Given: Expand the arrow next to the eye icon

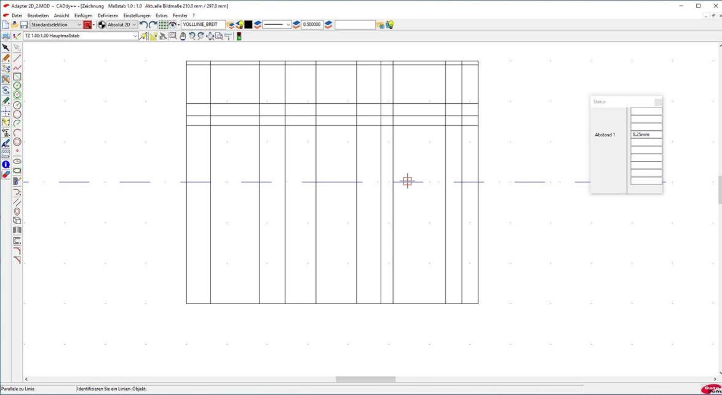Looking at the screenshot, I should point(179,25).
